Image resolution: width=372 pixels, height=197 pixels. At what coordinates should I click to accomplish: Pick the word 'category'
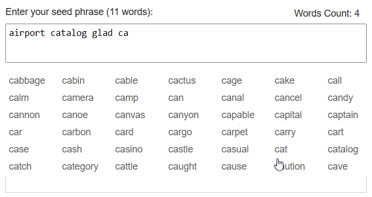[80, 166]
